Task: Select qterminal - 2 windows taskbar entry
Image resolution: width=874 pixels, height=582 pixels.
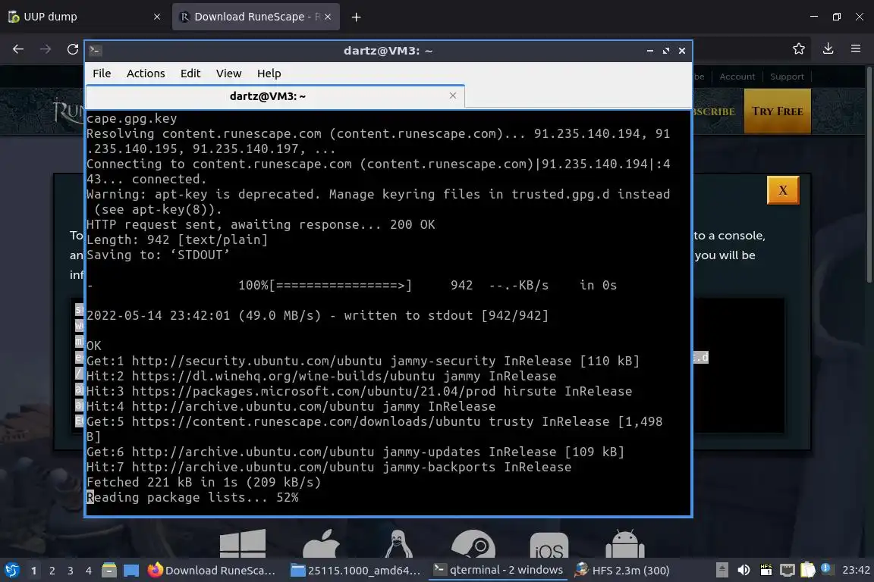Action: (498, 571)
